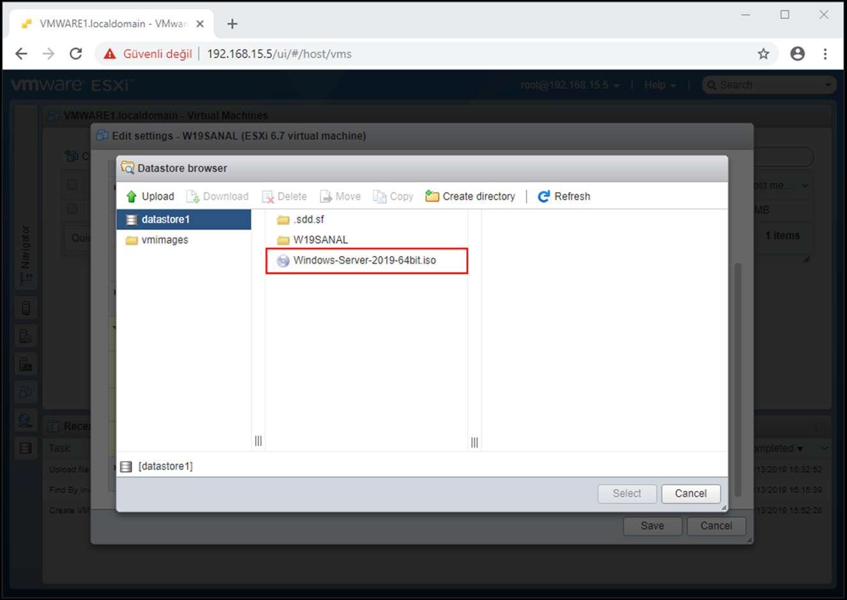Click the Delete toolbar button
Image resolution: width=847 pixels, height=600 pixels.
[284, 197]
